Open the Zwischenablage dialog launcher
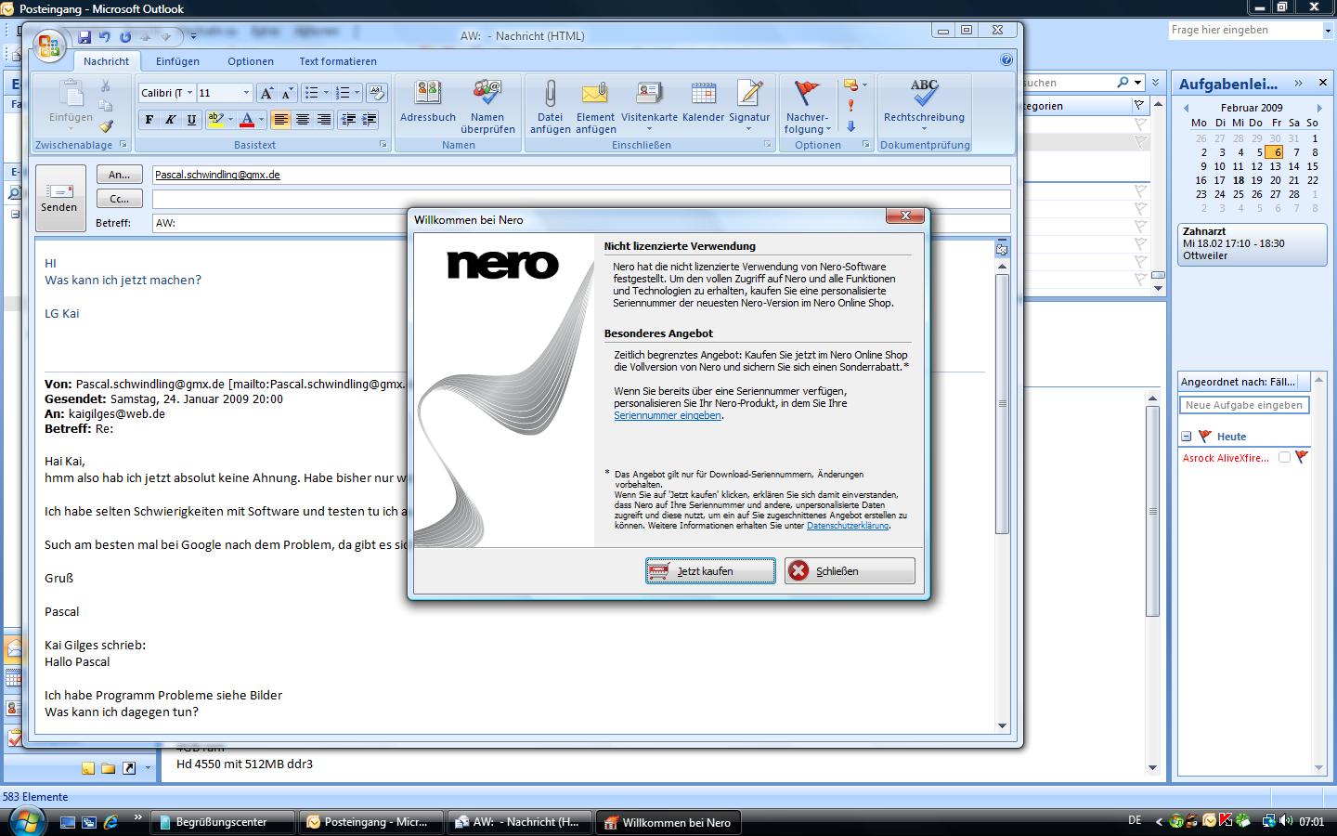This screenshot has width=1337, height=836. tap(123, 145)
